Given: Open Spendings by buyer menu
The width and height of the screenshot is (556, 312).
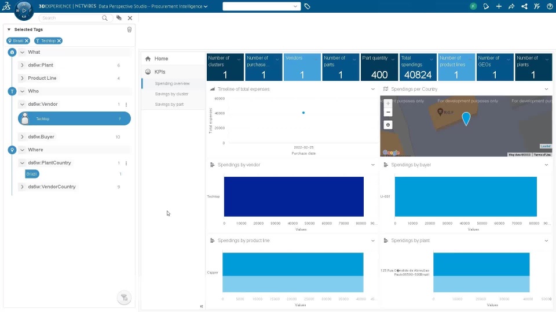Looking at the screenshot, I should pyautogui.click(x=546, y=165).
